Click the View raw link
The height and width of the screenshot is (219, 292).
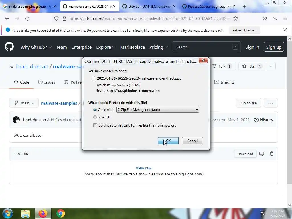[x=144, y=168]
